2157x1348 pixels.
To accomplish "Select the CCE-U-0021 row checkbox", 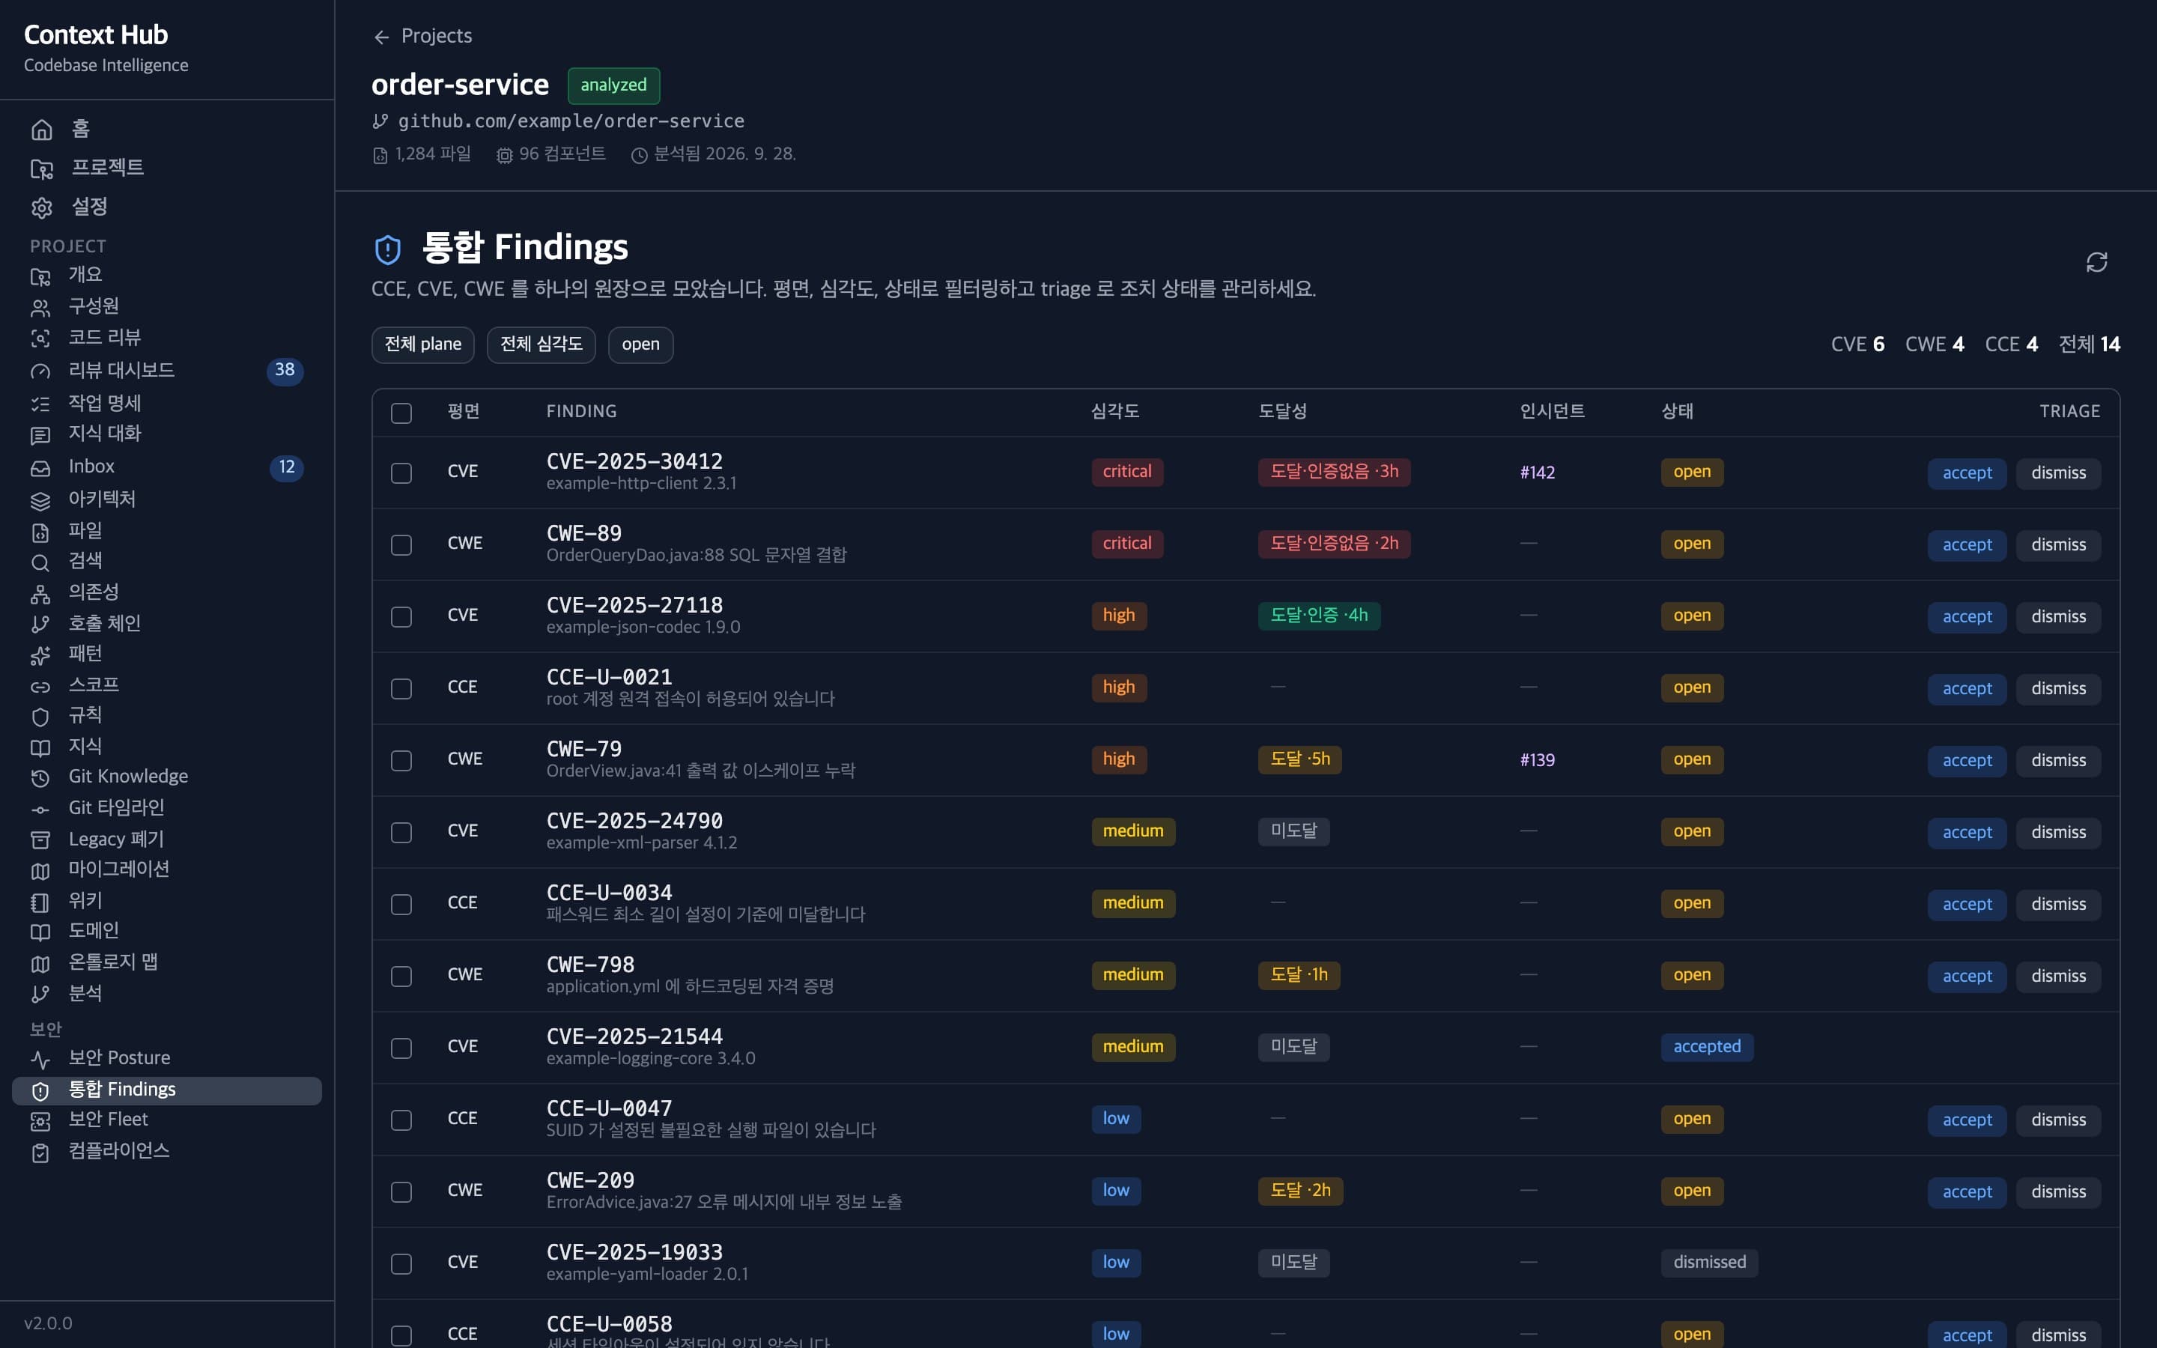I will (401, 688).
